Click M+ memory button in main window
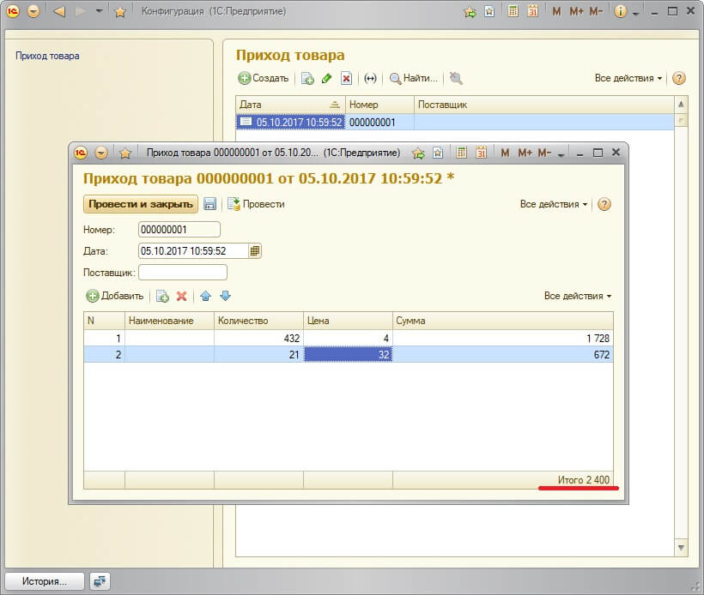 (576, 12)
